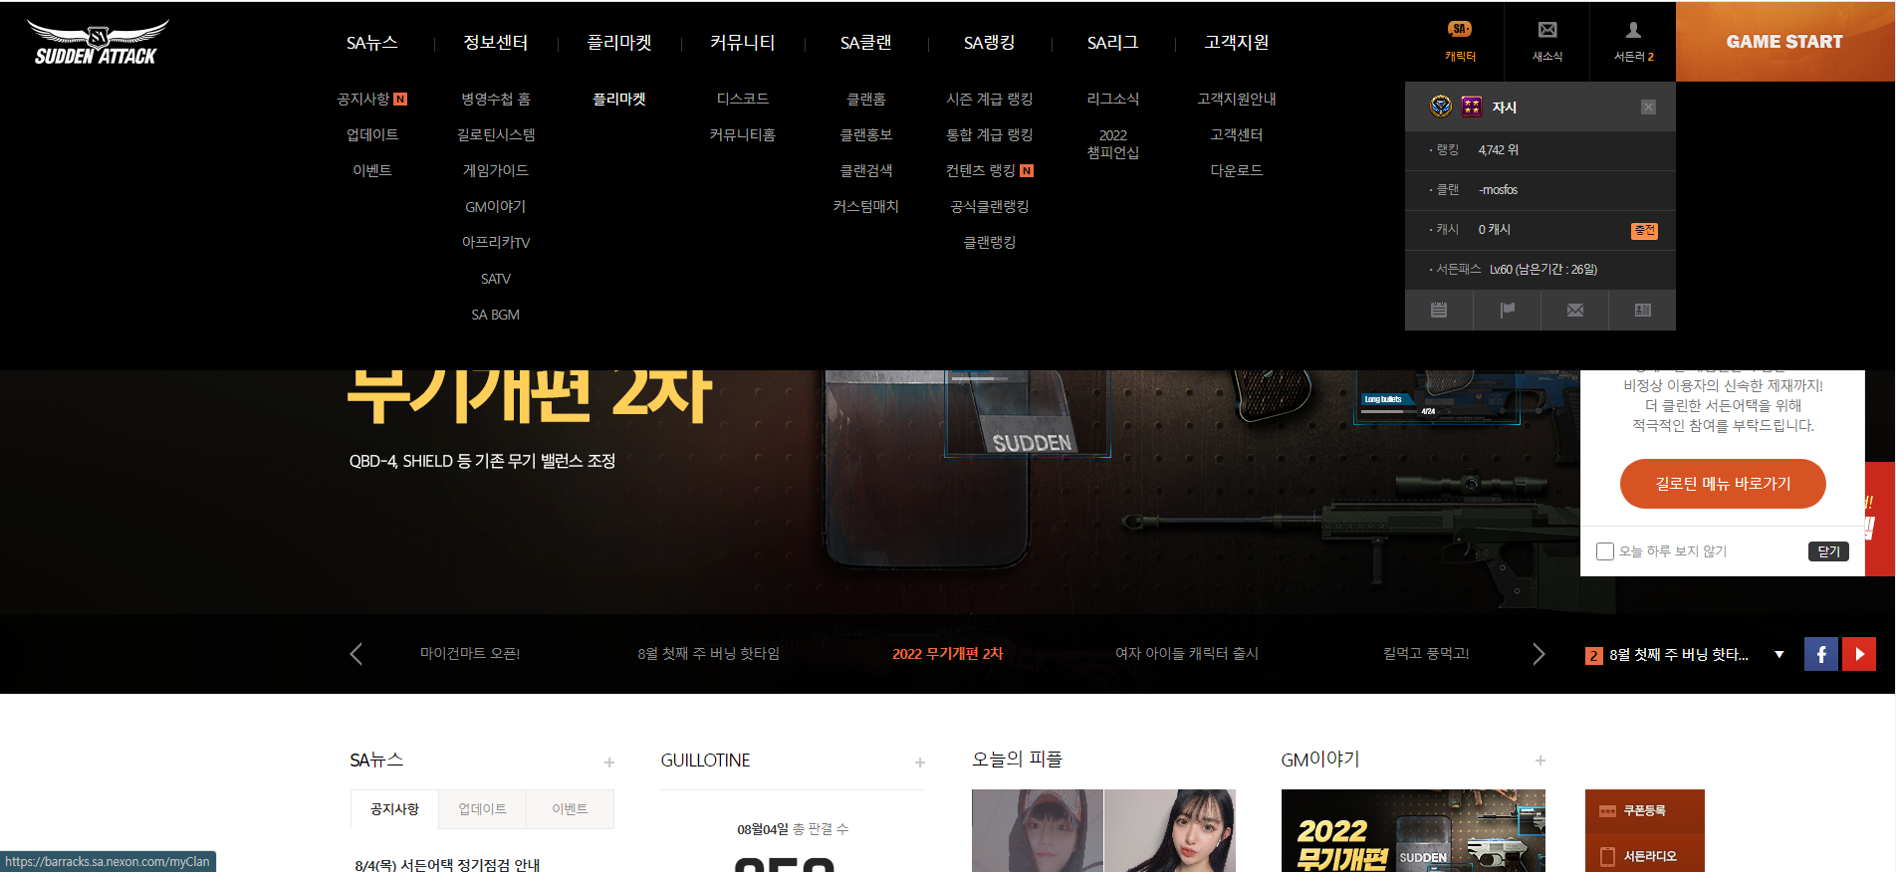1896x872 pixels.
Task: Click the 서든러 person icon
Action: [1633, 41]
